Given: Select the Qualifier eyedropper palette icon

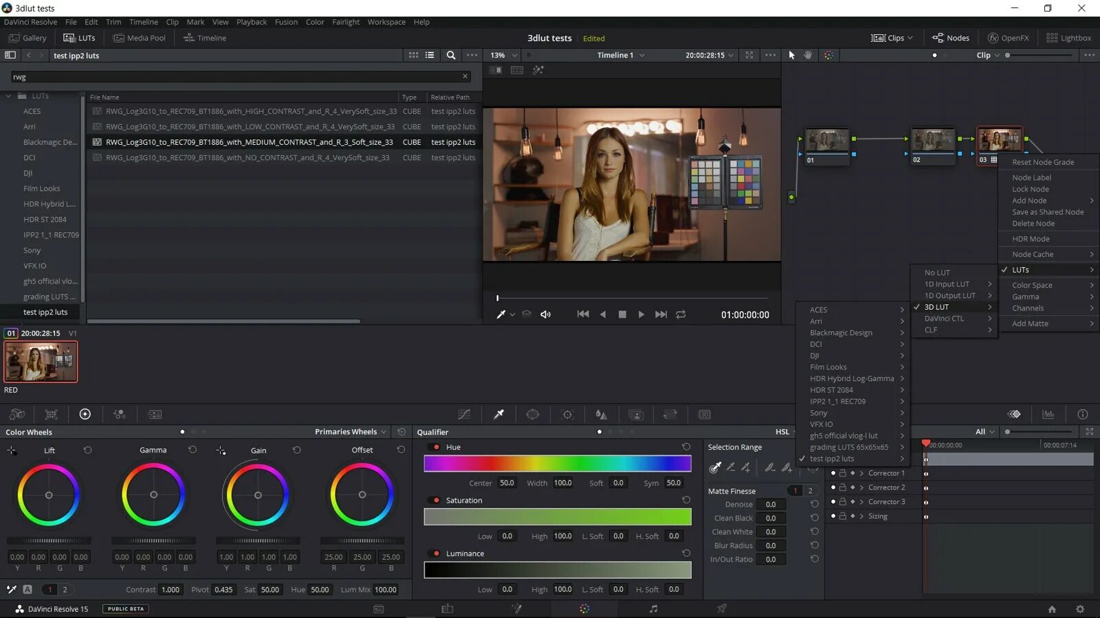Looking at the screenshot, I should tap(498, 414).
